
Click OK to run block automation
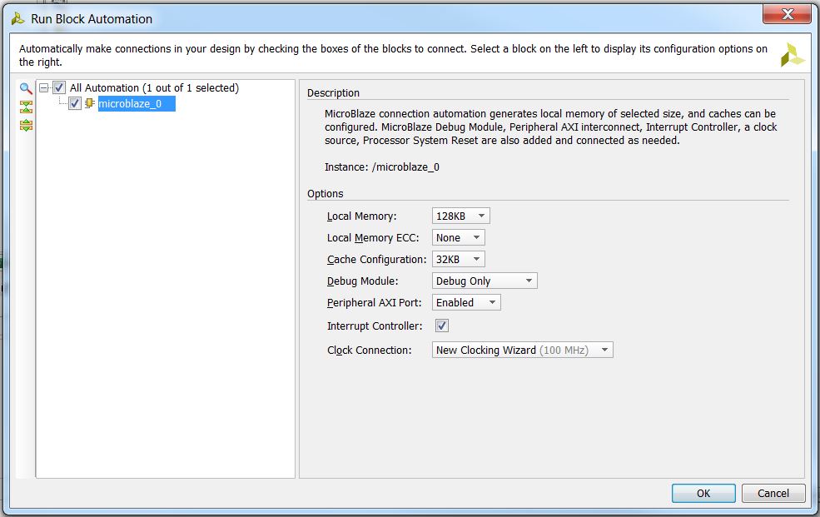pyautogui.click(x=703, y=493)
